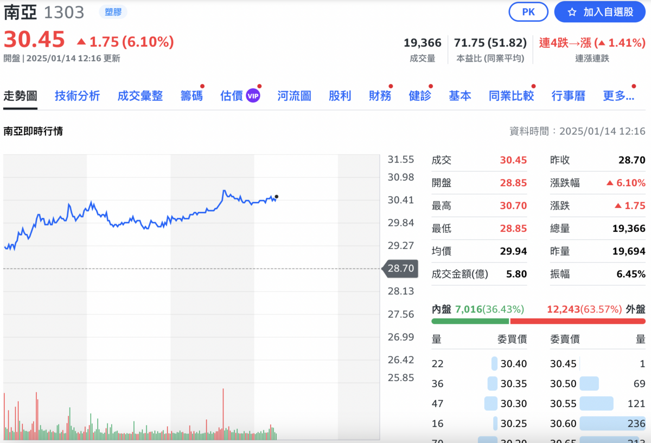Click the ask price 30.50 row

[598, 384]
